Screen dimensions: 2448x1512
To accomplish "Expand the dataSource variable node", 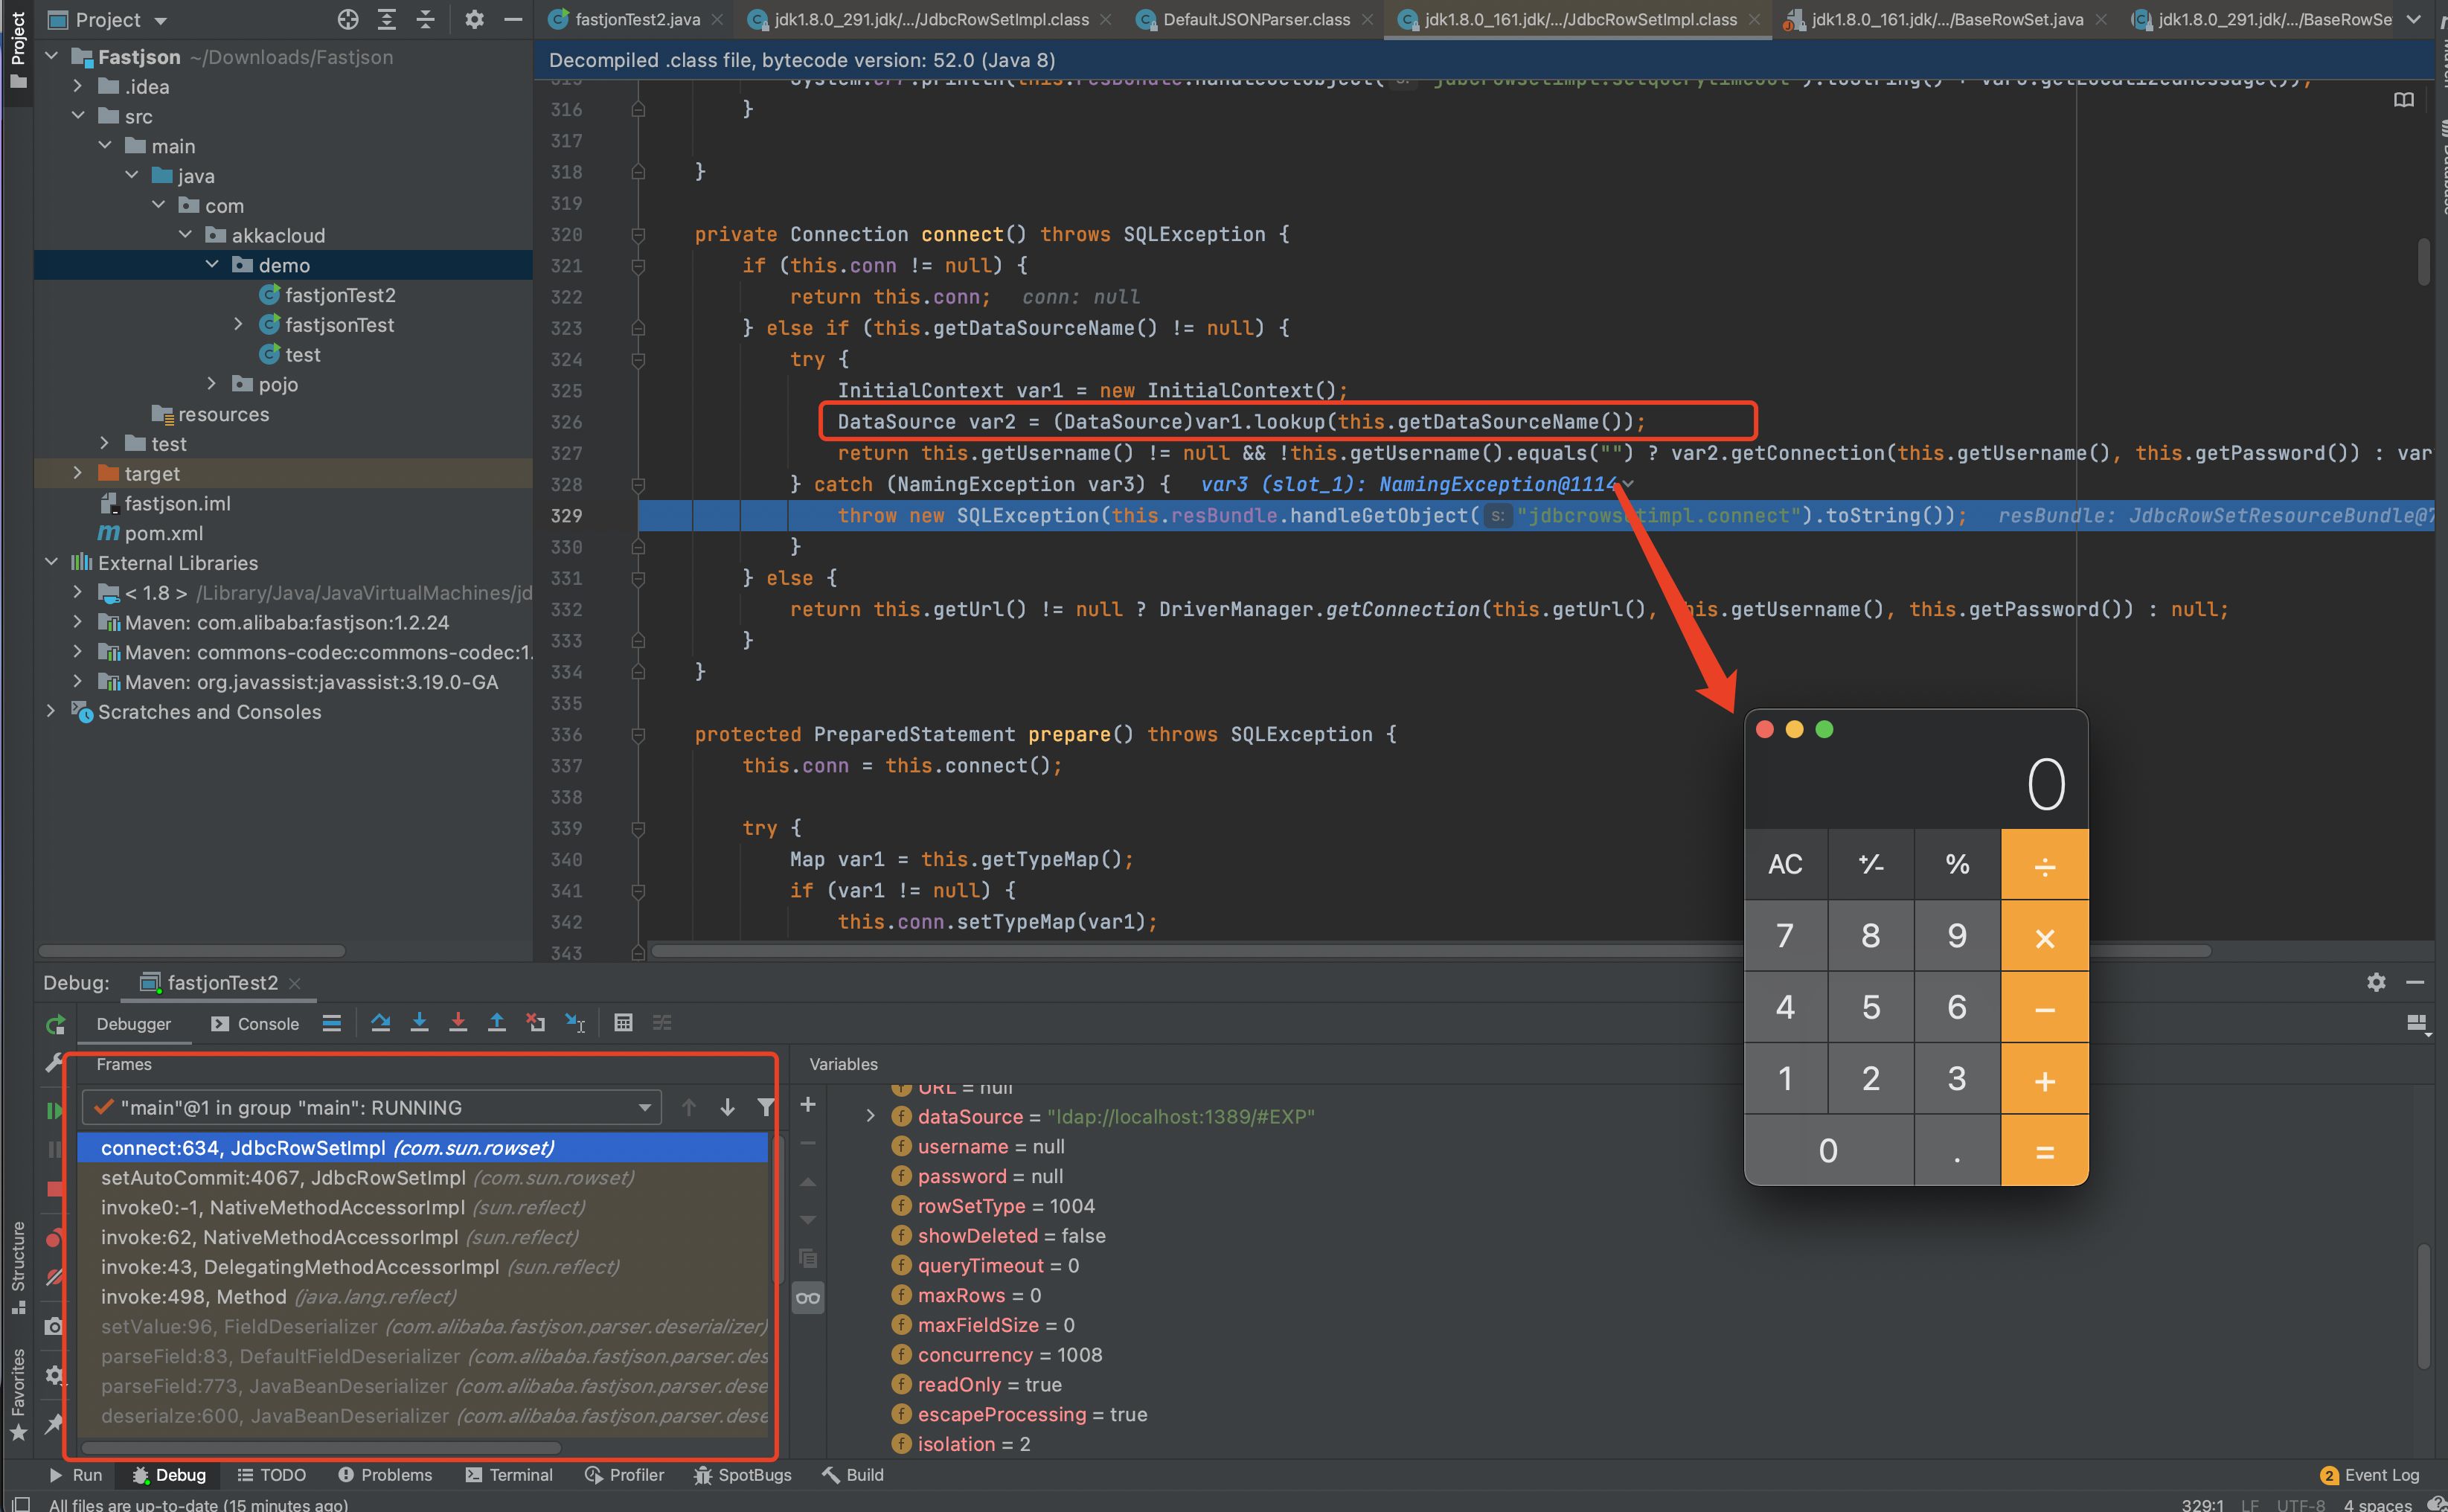I will [x=870, y=1116].
